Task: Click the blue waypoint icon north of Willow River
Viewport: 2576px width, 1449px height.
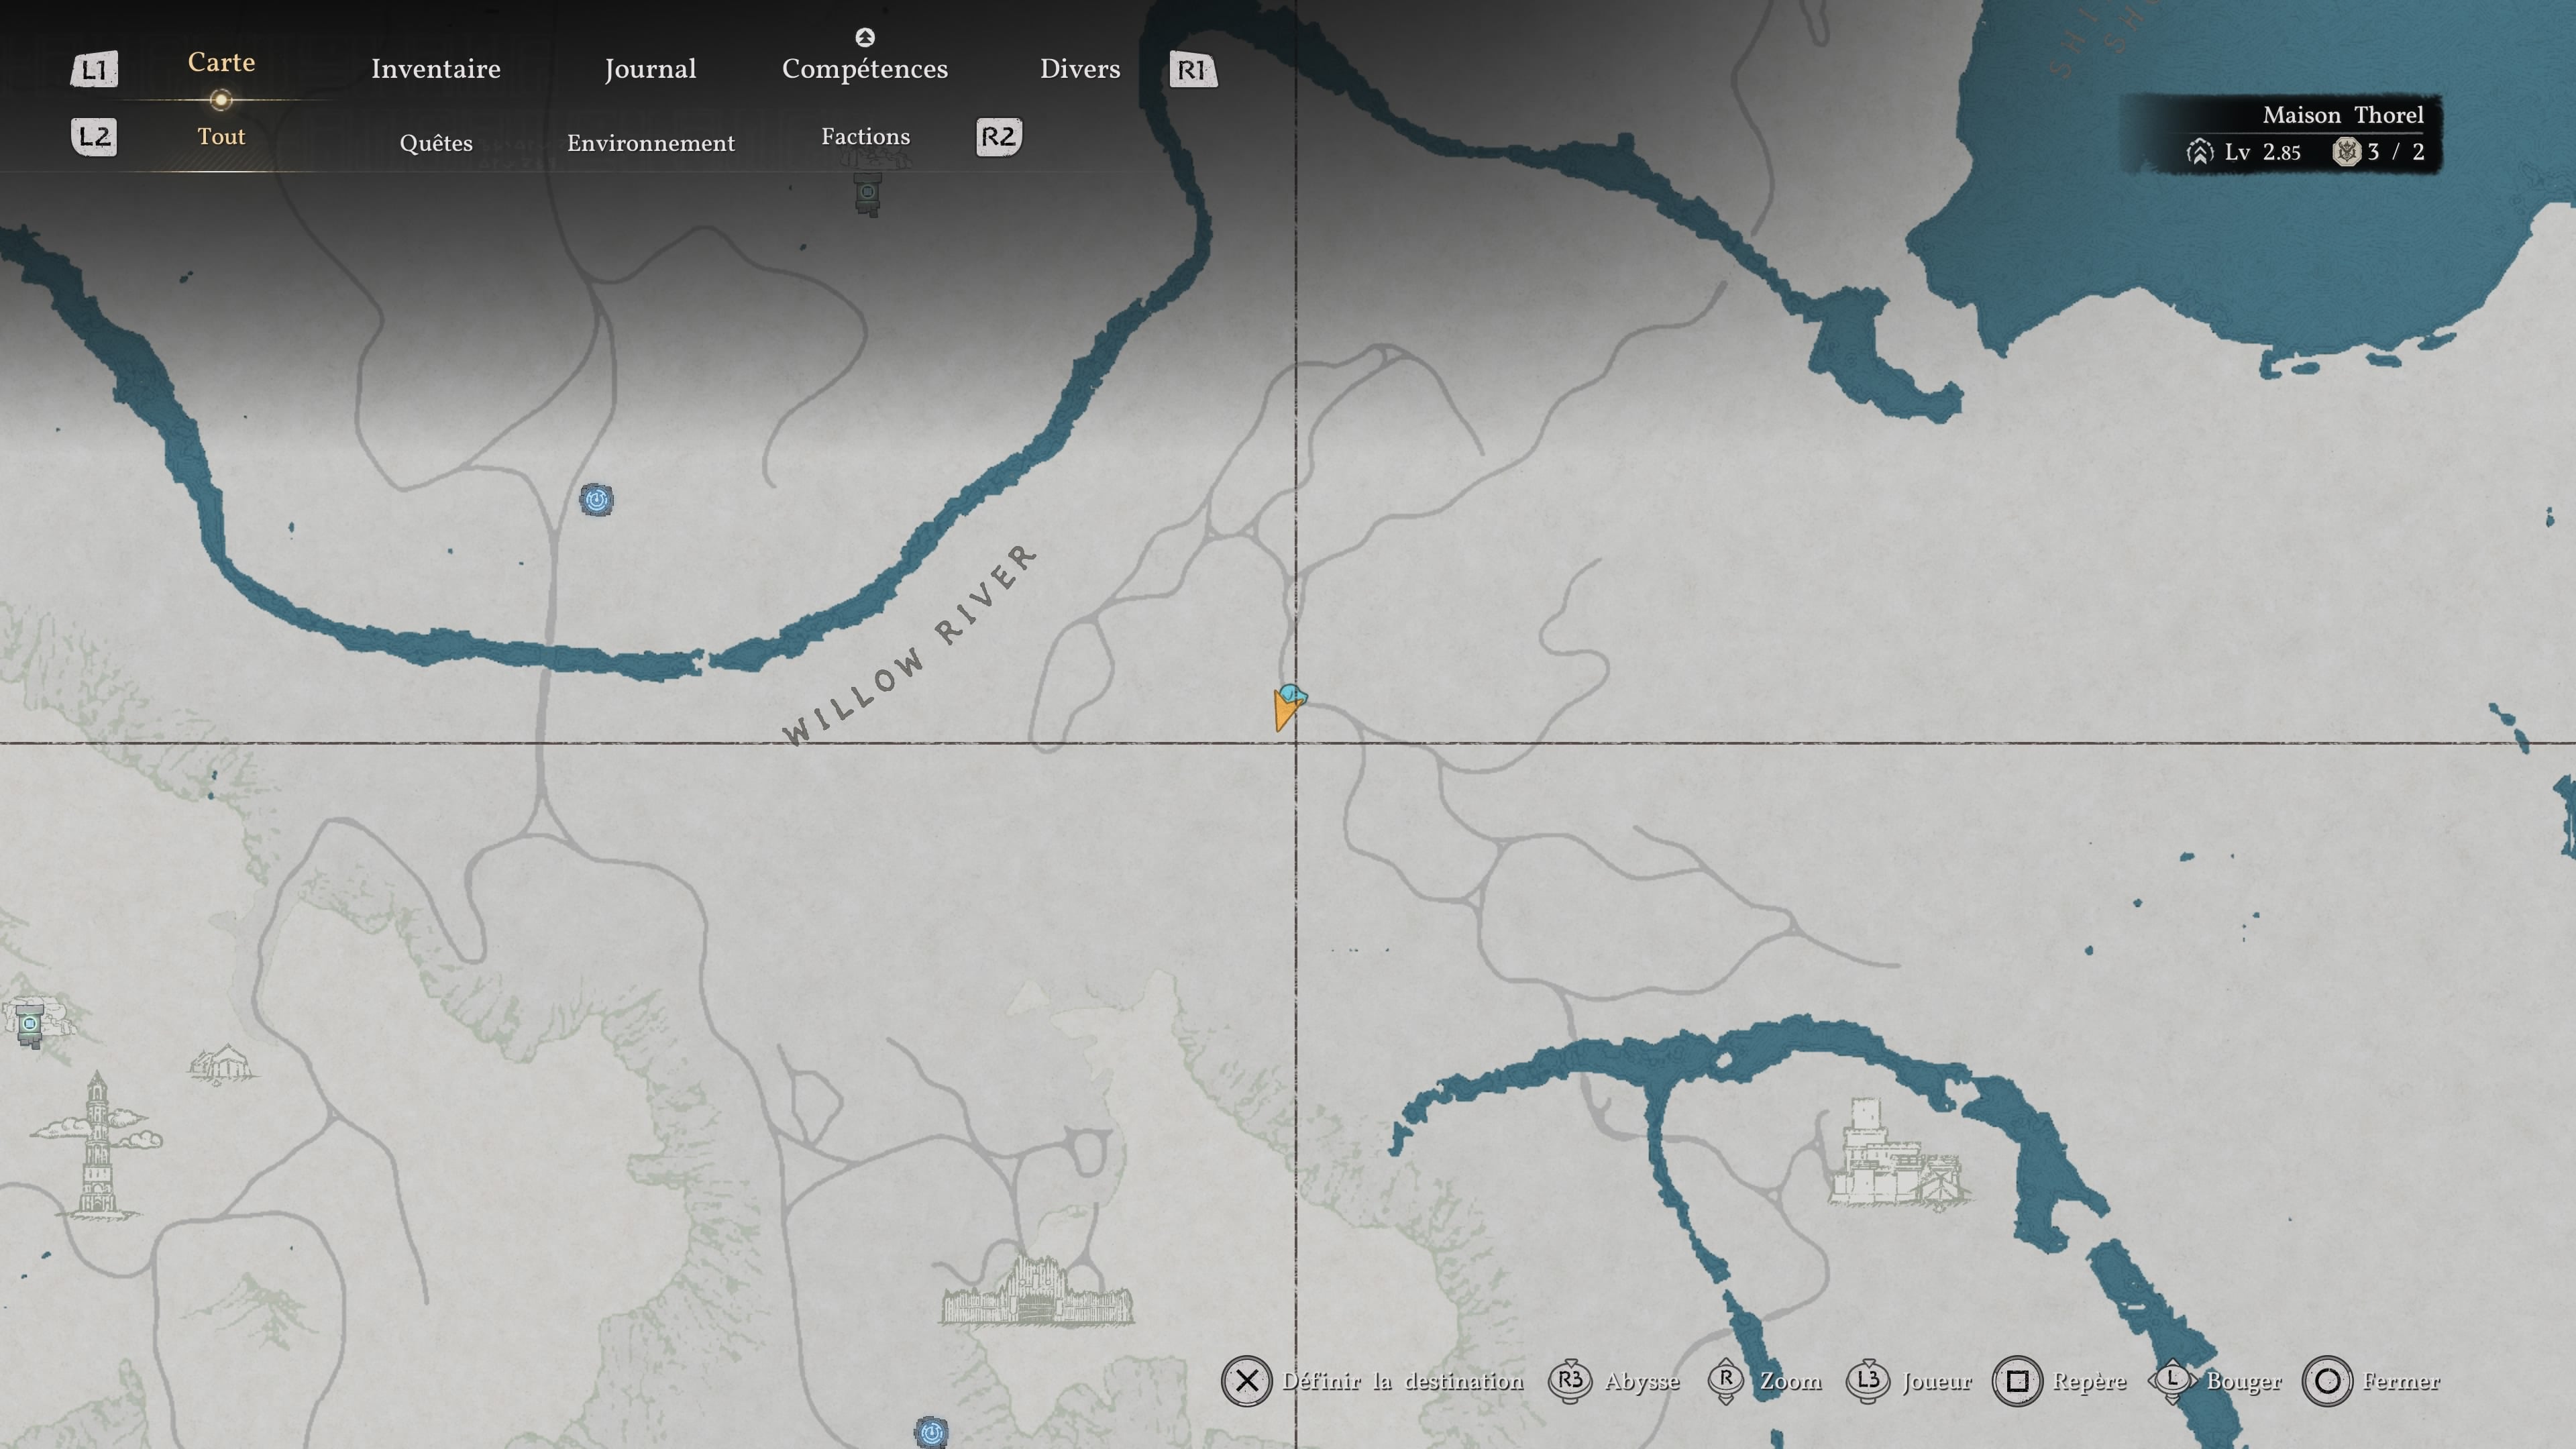Action: pos(597,499)
